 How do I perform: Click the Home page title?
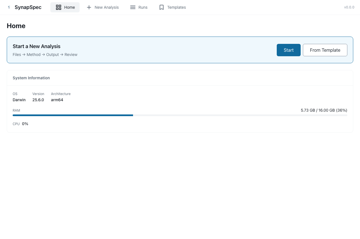16,26
